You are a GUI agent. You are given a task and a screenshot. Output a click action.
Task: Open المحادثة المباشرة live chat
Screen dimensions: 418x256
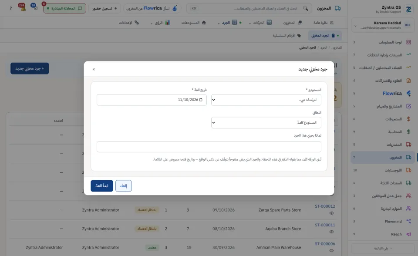tap(64, 8)
